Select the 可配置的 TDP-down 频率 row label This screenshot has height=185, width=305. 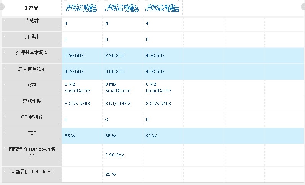32,152
